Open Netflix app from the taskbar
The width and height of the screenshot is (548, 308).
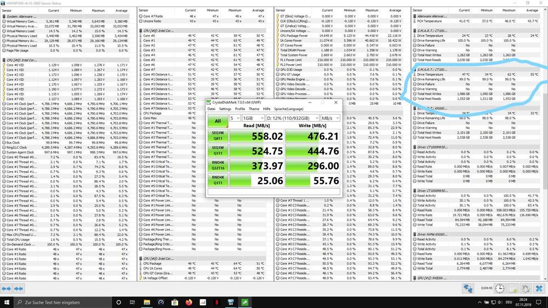[217, 302]
